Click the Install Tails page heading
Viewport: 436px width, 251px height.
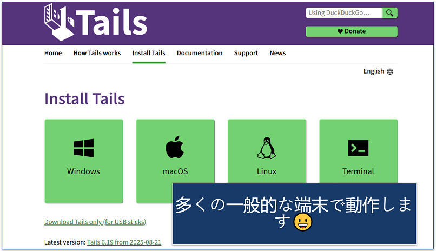click(x=84, y=98)
